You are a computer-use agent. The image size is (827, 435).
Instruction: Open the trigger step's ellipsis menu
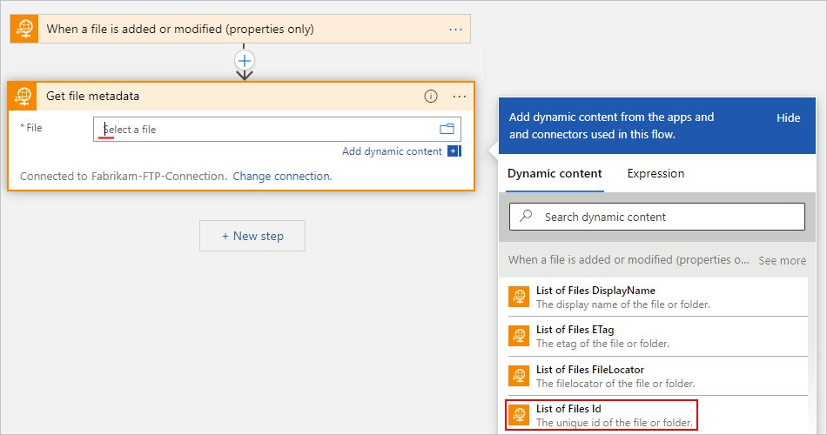pyautogui.click(x=456, y=29)
